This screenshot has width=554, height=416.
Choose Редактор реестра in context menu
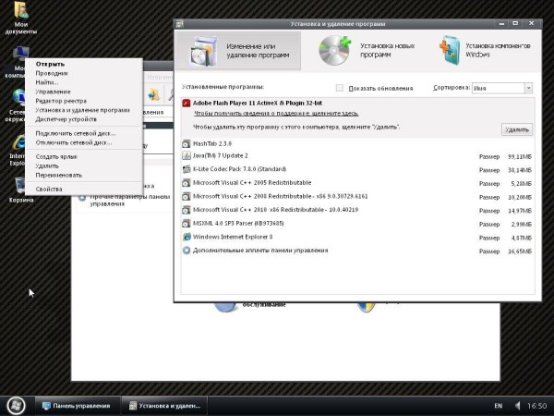(x=61, y=101)
